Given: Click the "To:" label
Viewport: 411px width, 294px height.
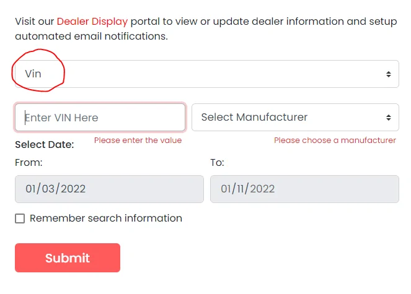Looking at the screenshot, I should (x=217, y=163).
